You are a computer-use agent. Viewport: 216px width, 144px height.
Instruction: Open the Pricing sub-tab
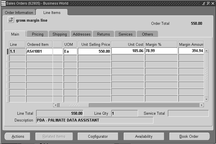click(37, 34)
